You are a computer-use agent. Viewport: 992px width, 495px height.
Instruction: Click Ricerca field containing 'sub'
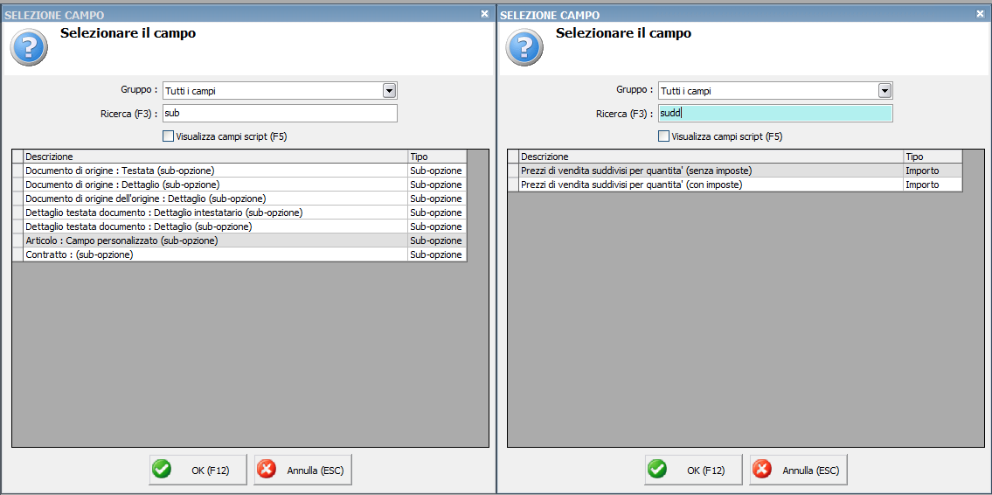click(280, 114)
